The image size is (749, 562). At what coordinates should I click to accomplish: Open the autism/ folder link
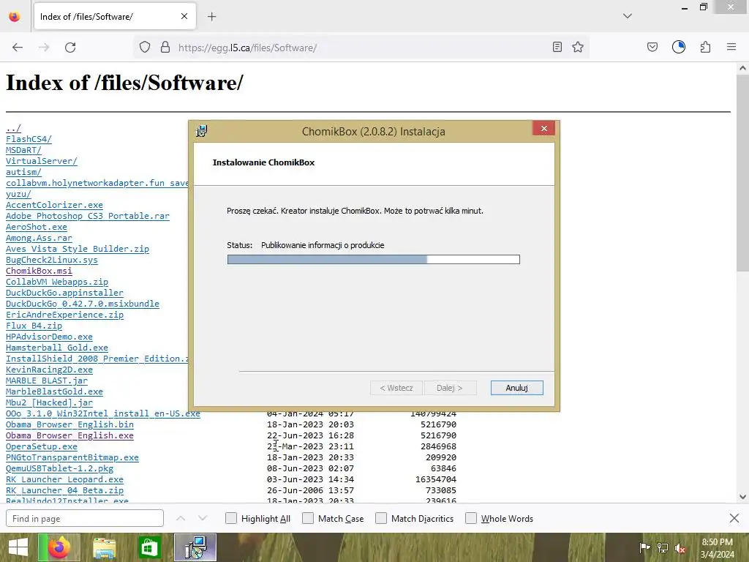tap(23, 172)
